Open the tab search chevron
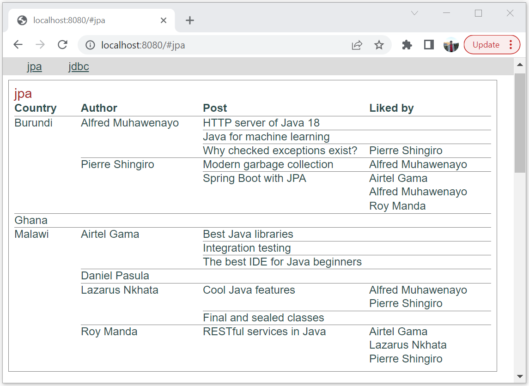529x386 pixels. 414,13
